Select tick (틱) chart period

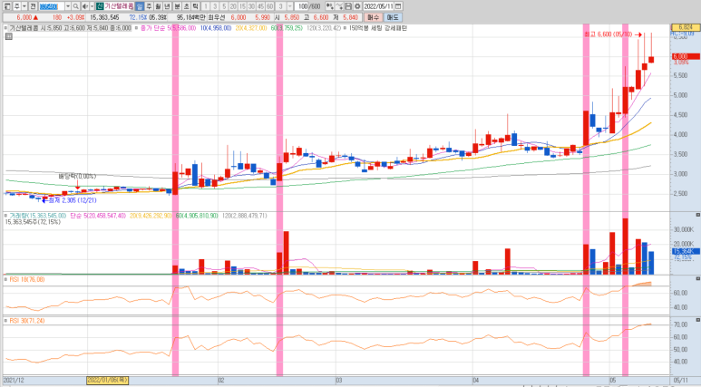[x=195, y=6]
